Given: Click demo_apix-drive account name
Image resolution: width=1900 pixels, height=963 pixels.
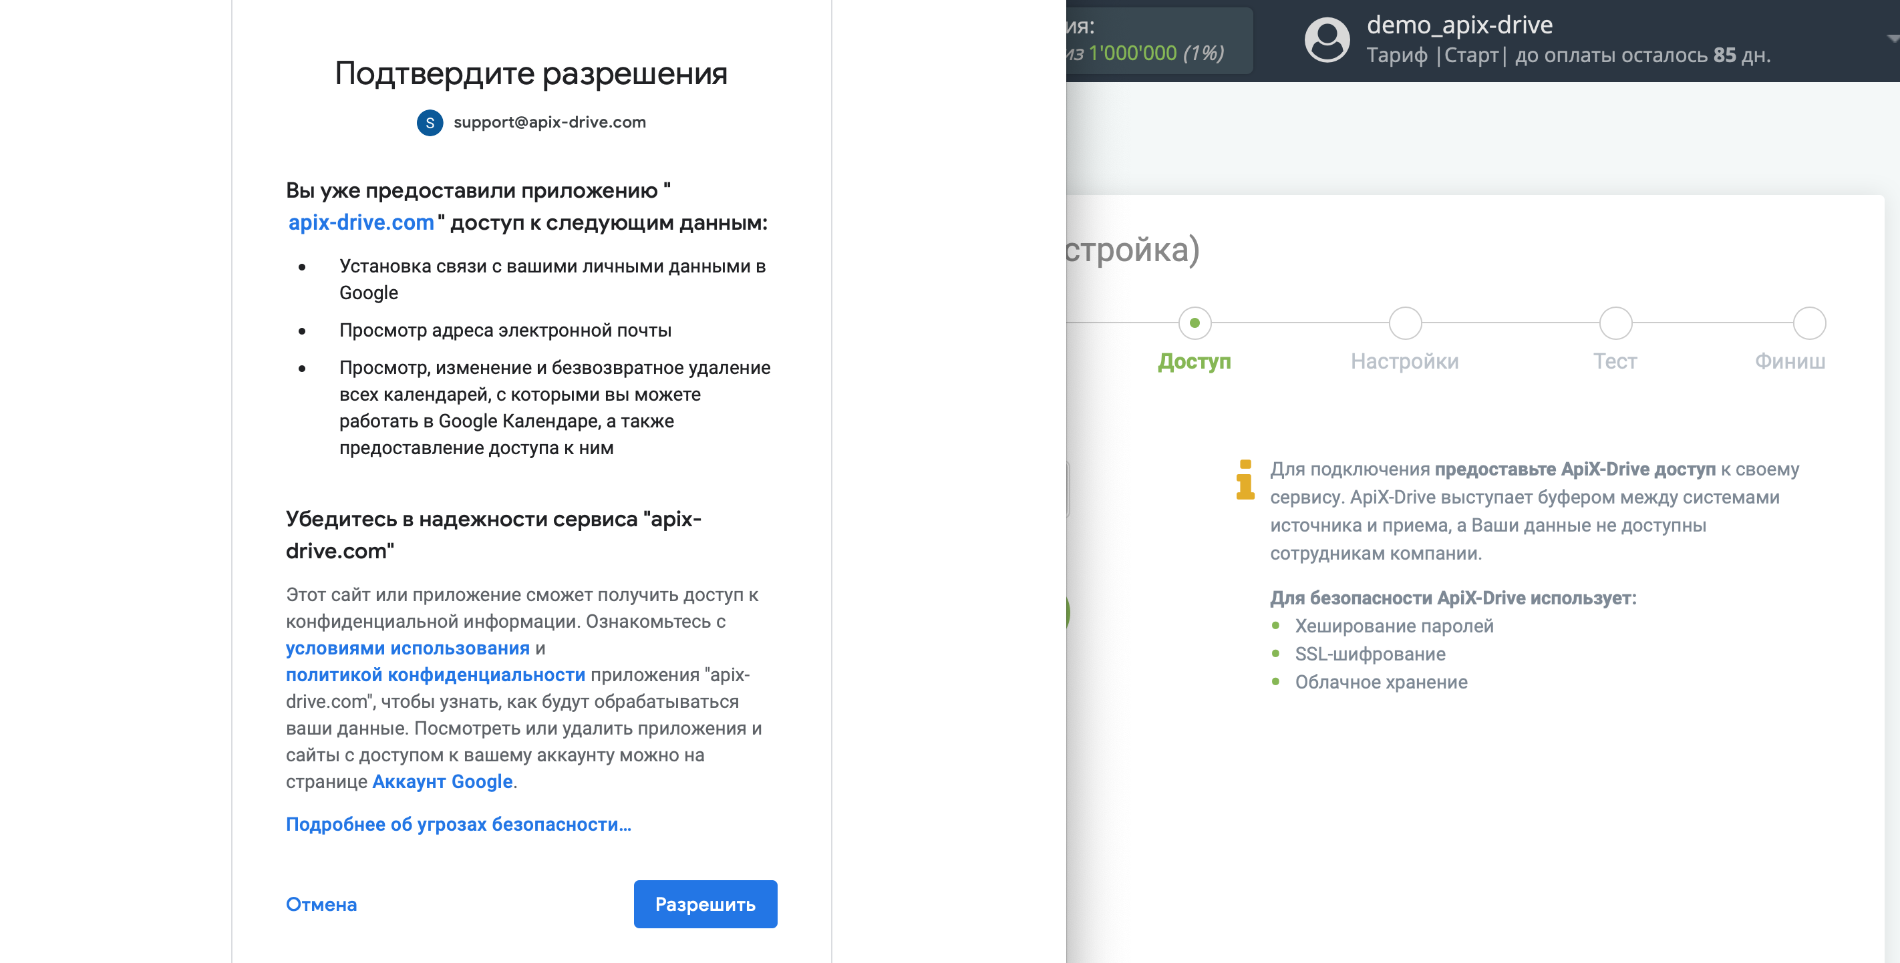Looking at the screenshot, I should [1460, 25].
